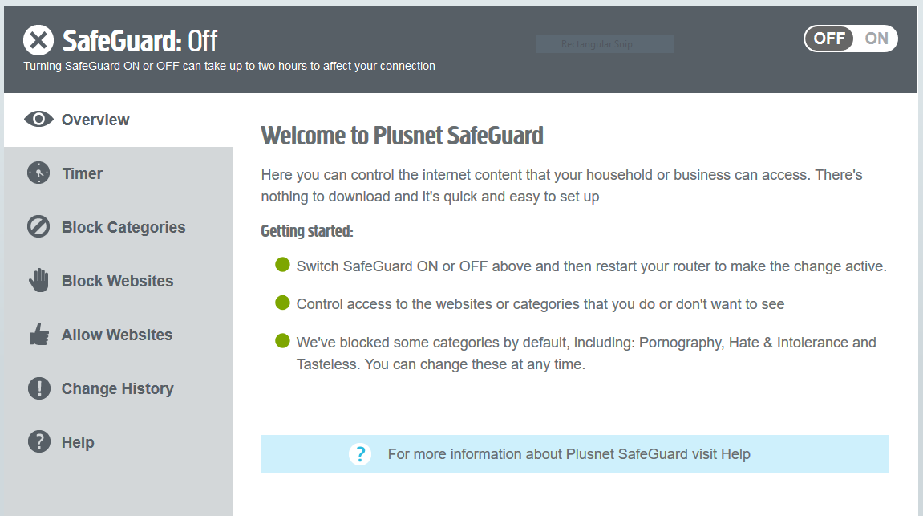
Task: Open Change History via the exclamation icon
Action: [38, 388]
